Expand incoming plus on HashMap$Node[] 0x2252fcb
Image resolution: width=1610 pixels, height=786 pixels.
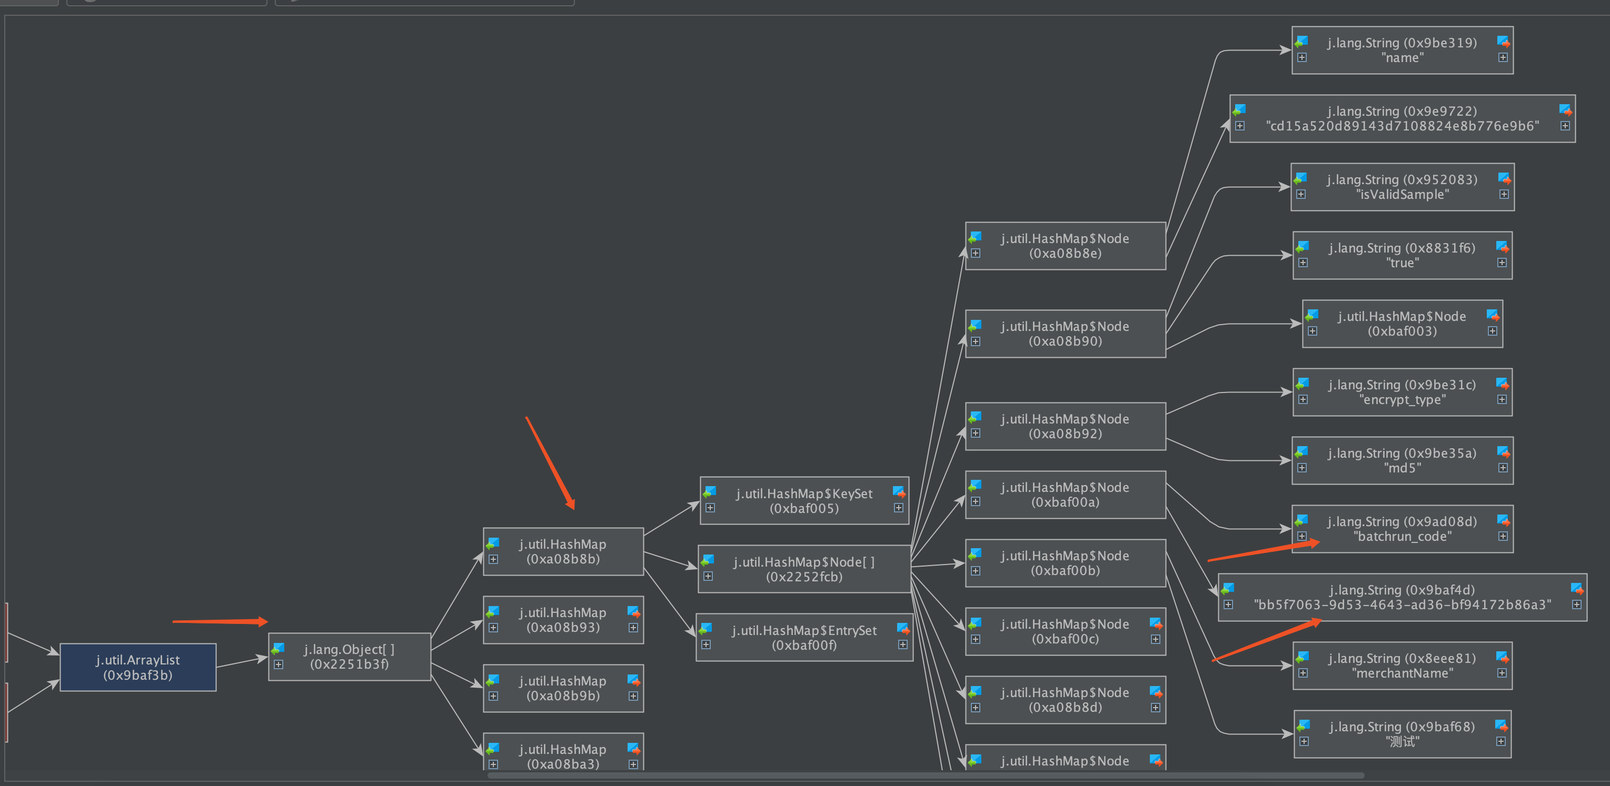[x=708, y=576]
